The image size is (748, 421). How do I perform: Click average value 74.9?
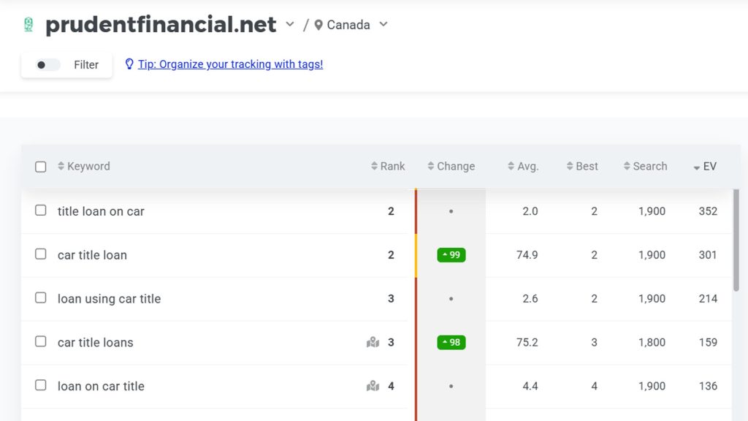click(527, 255)
